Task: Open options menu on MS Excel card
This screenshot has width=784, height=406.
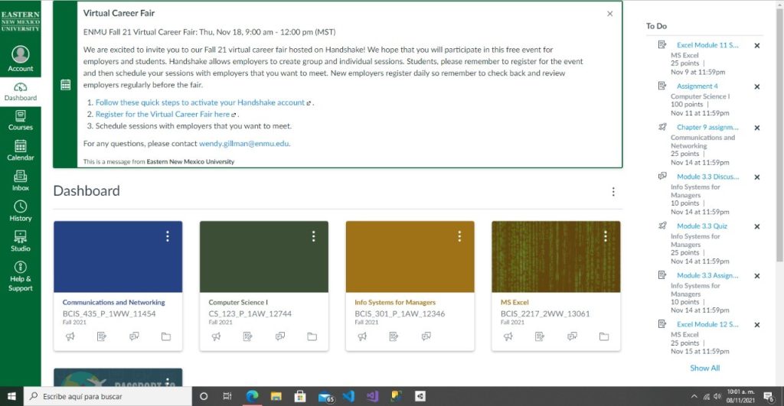Action: tap(606, 236)
